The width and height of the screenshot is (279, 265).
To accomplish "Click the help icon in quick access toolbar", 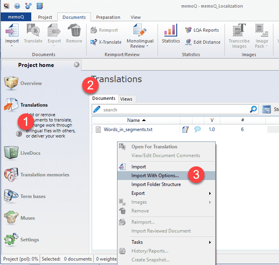I will click(x=17, y=6).
